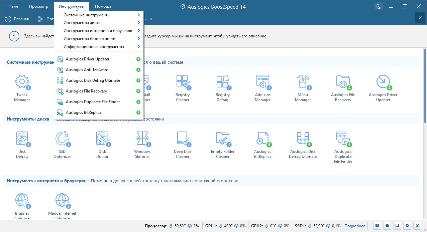The height and width of the screenshot is (232, 427).
Task: Open Manual Internet Optimizer tool
Action: (x=62, y=206)
